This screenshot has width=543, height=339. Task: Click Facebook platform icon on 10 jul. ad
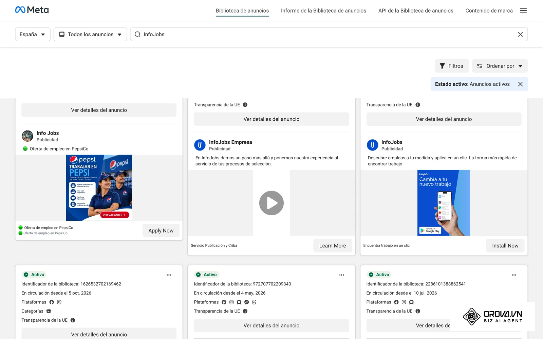point(396,302)
